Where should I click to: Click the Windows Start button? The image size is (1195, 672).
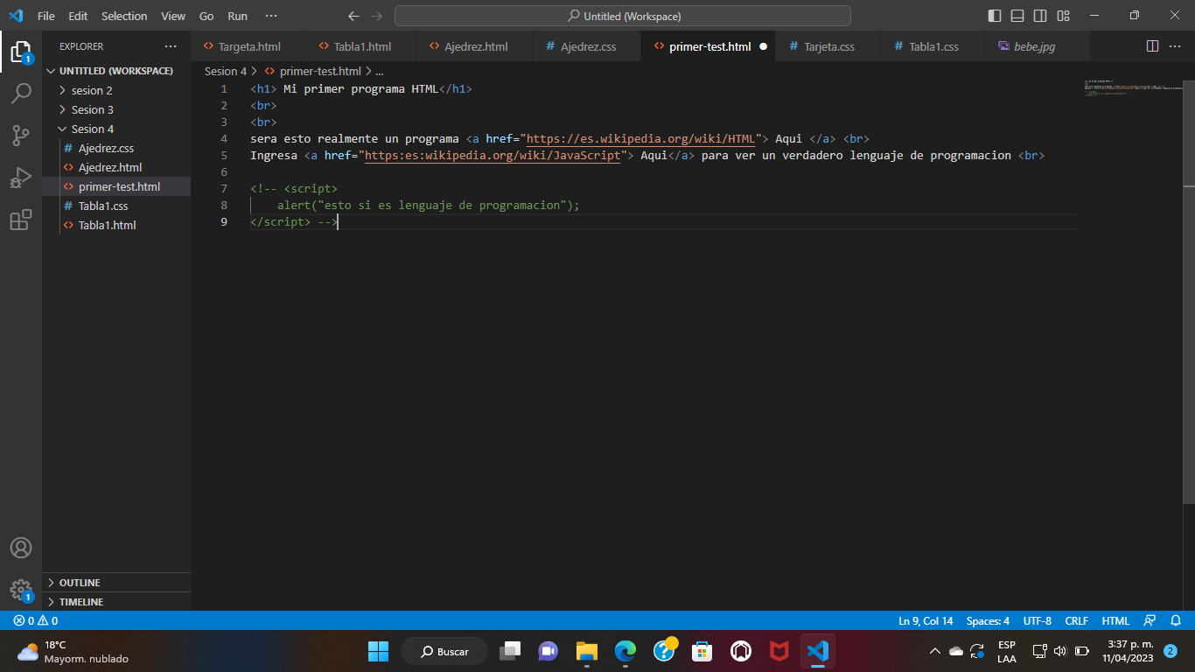(x=378, y=651)
